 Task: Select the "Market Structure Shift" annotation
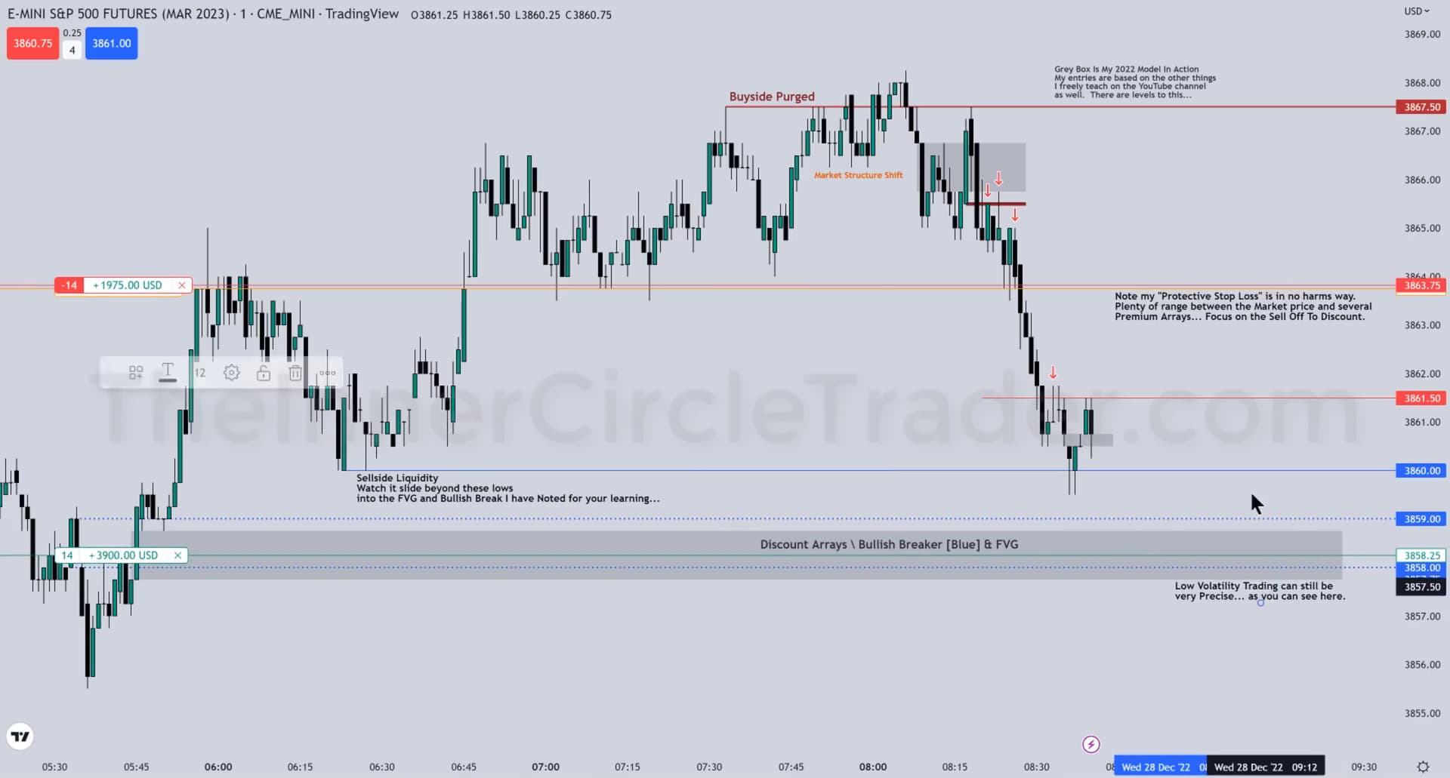[x=859, y=175]
